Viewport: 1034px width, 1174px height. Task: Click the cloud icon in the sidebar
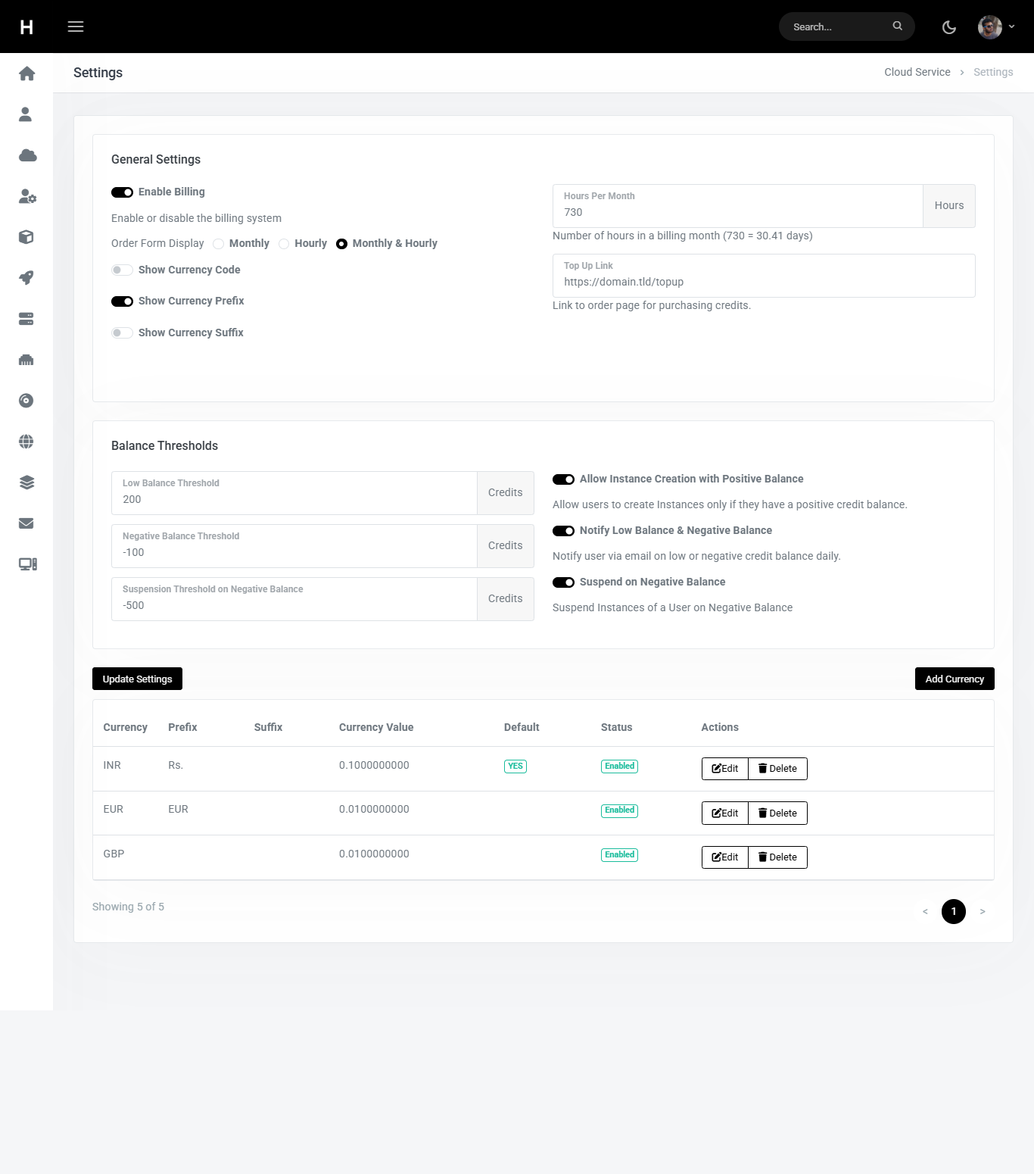tap(27, 155)
